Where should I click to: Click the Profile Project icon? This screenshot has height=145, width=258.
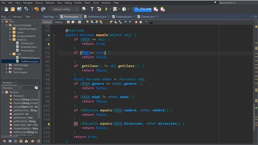point(124,9)
